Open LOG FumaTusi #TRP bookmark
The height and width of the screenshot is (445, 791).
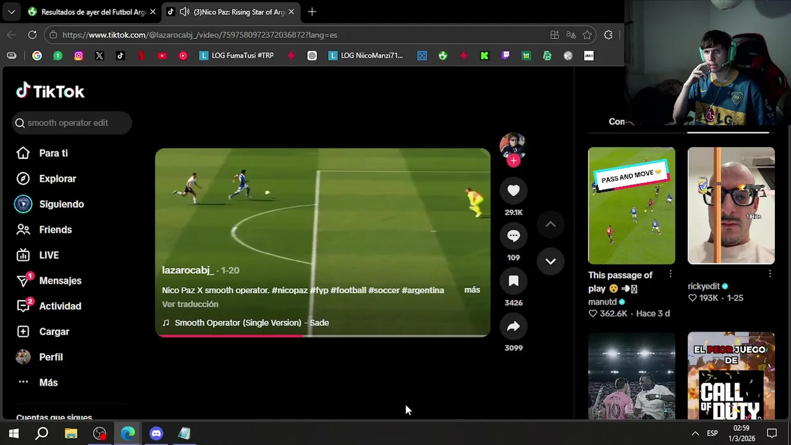(237, 56)
